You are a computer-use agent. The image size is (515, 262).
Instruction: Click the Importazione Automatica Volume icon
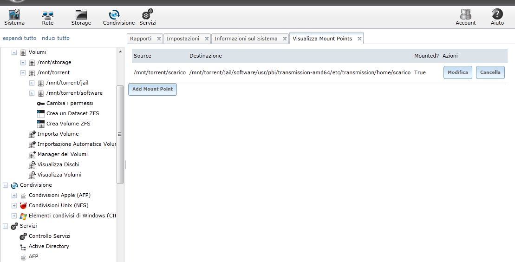tap(32, 144)
